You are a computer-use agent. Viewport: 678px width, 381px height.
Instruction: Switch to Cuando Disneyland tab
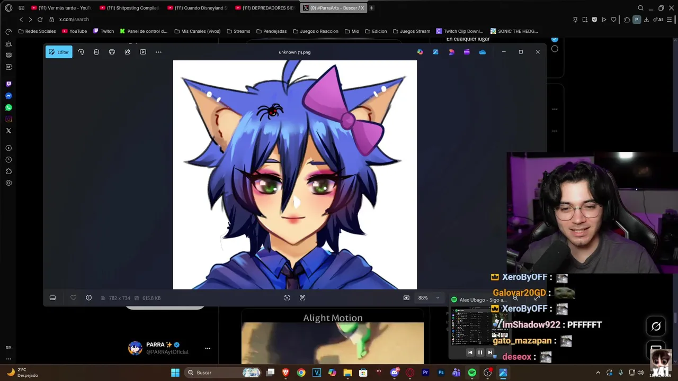197,8
